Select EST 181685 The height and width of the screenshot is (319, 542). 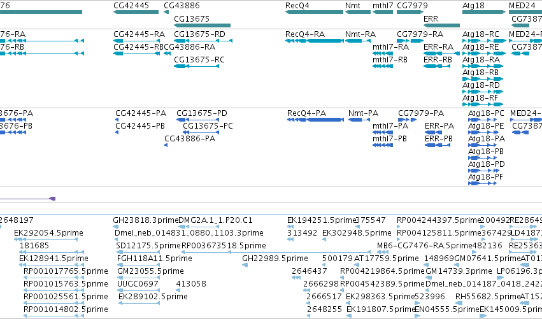tap(34, 246)
